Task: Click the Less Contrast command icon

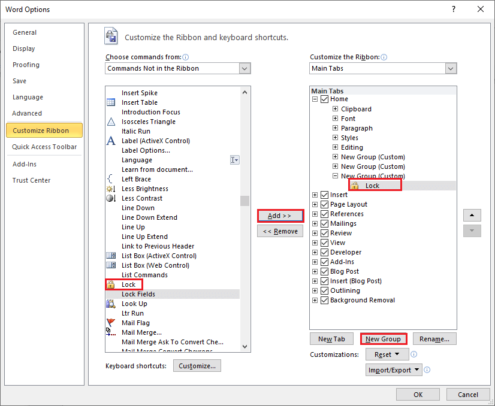Action: pos(110,198)
